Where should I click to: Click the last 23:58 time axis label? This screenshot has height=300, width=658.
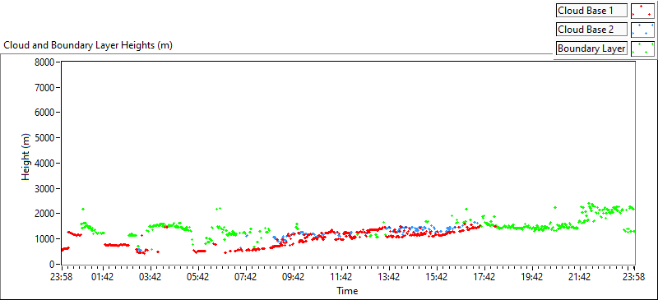pos(633,276)
